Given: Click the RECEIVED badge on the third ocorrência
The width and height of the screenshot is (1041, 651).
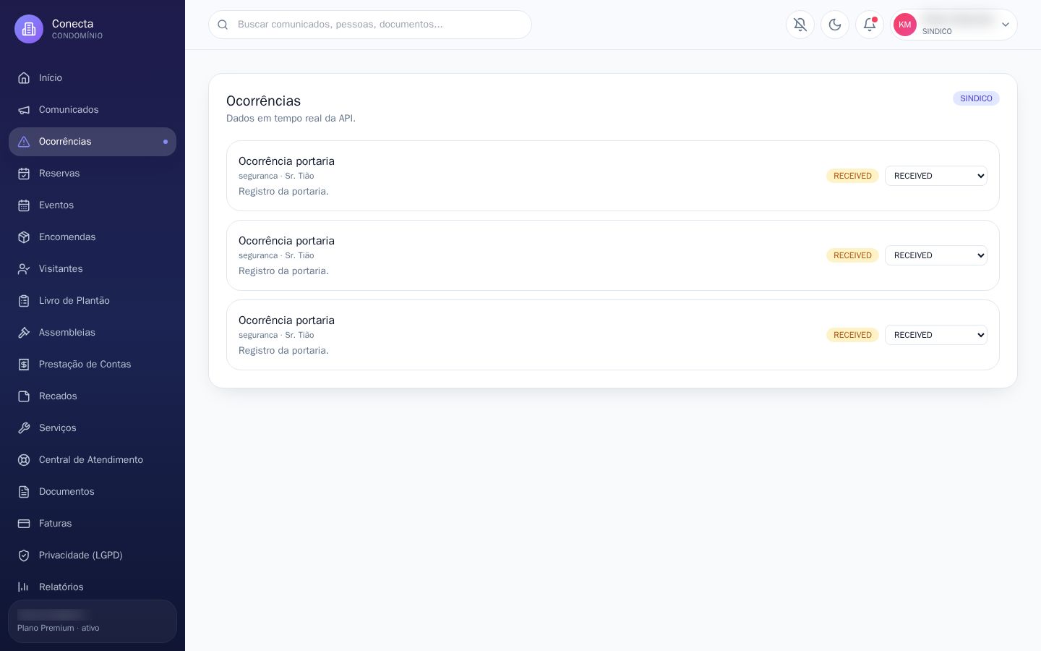Looking at the screenshot, I should pos(852,335).
